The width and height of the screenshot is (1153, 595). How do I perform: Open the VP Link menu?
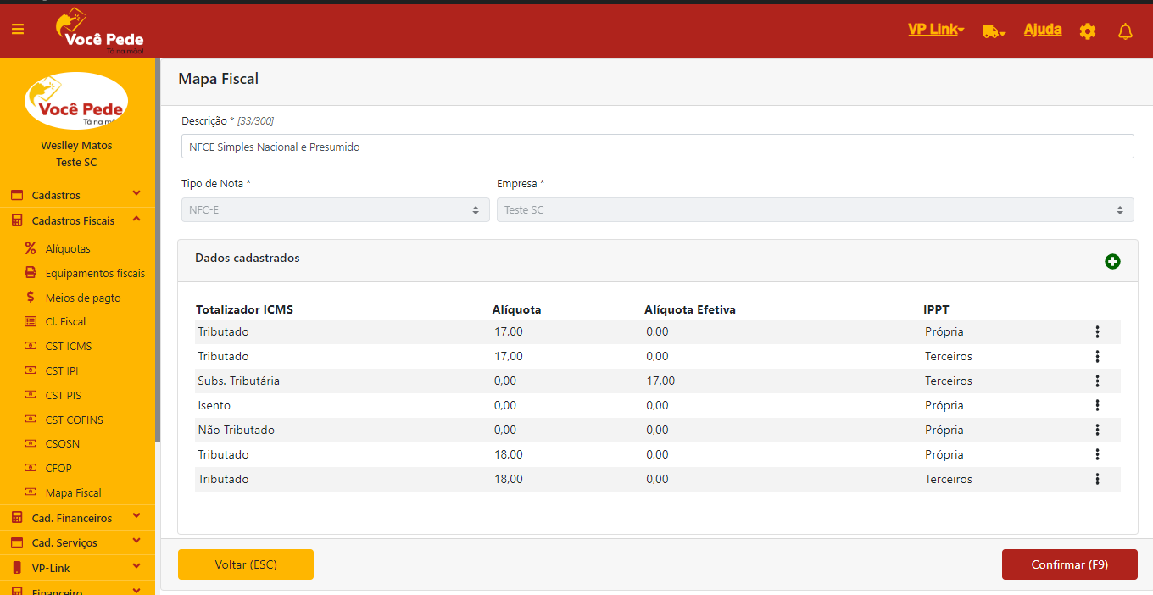(935, 30)
